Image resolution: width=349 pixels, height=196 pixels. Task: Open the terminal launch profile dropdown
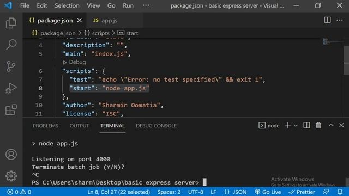(x=296, y=126)
